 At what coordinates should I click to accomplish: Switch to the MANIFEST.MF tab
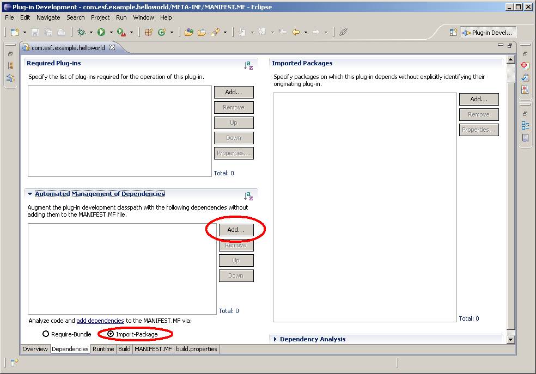(x=153, y=349)
